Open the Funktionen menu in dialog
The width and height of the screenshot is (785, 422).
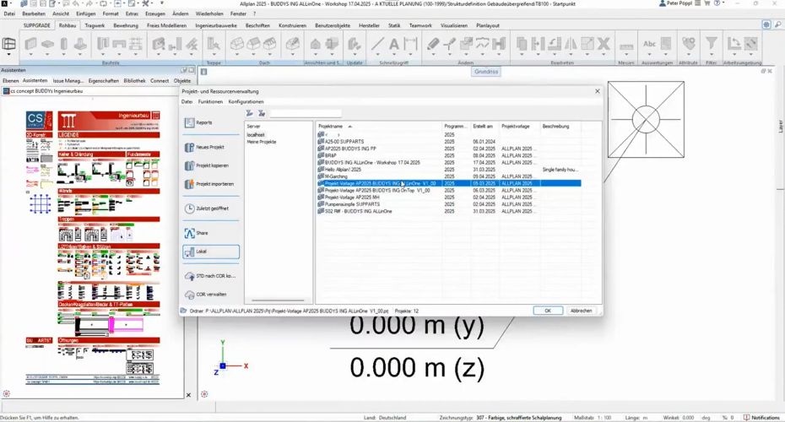pyautogui.click(x=210, y=101)
